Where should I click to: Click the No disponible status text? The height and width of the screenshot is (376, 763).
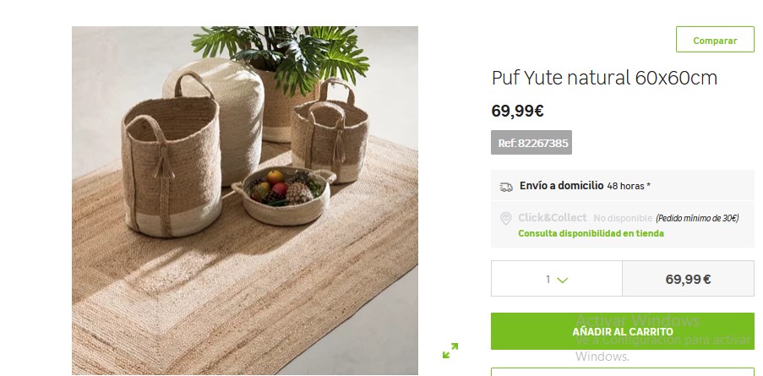tap(623, 218)
